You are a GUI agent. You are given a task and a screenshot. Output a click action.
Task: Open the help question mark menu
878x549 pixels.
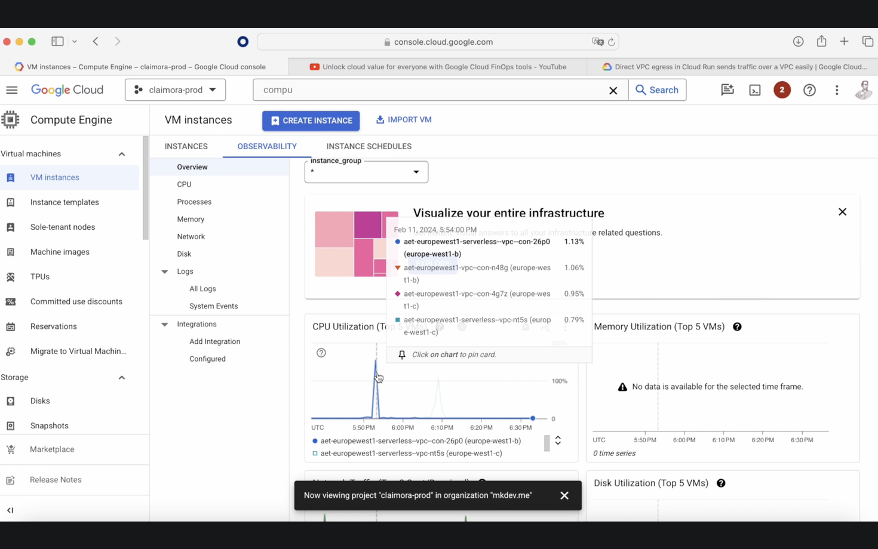click(x=809, y=90)
